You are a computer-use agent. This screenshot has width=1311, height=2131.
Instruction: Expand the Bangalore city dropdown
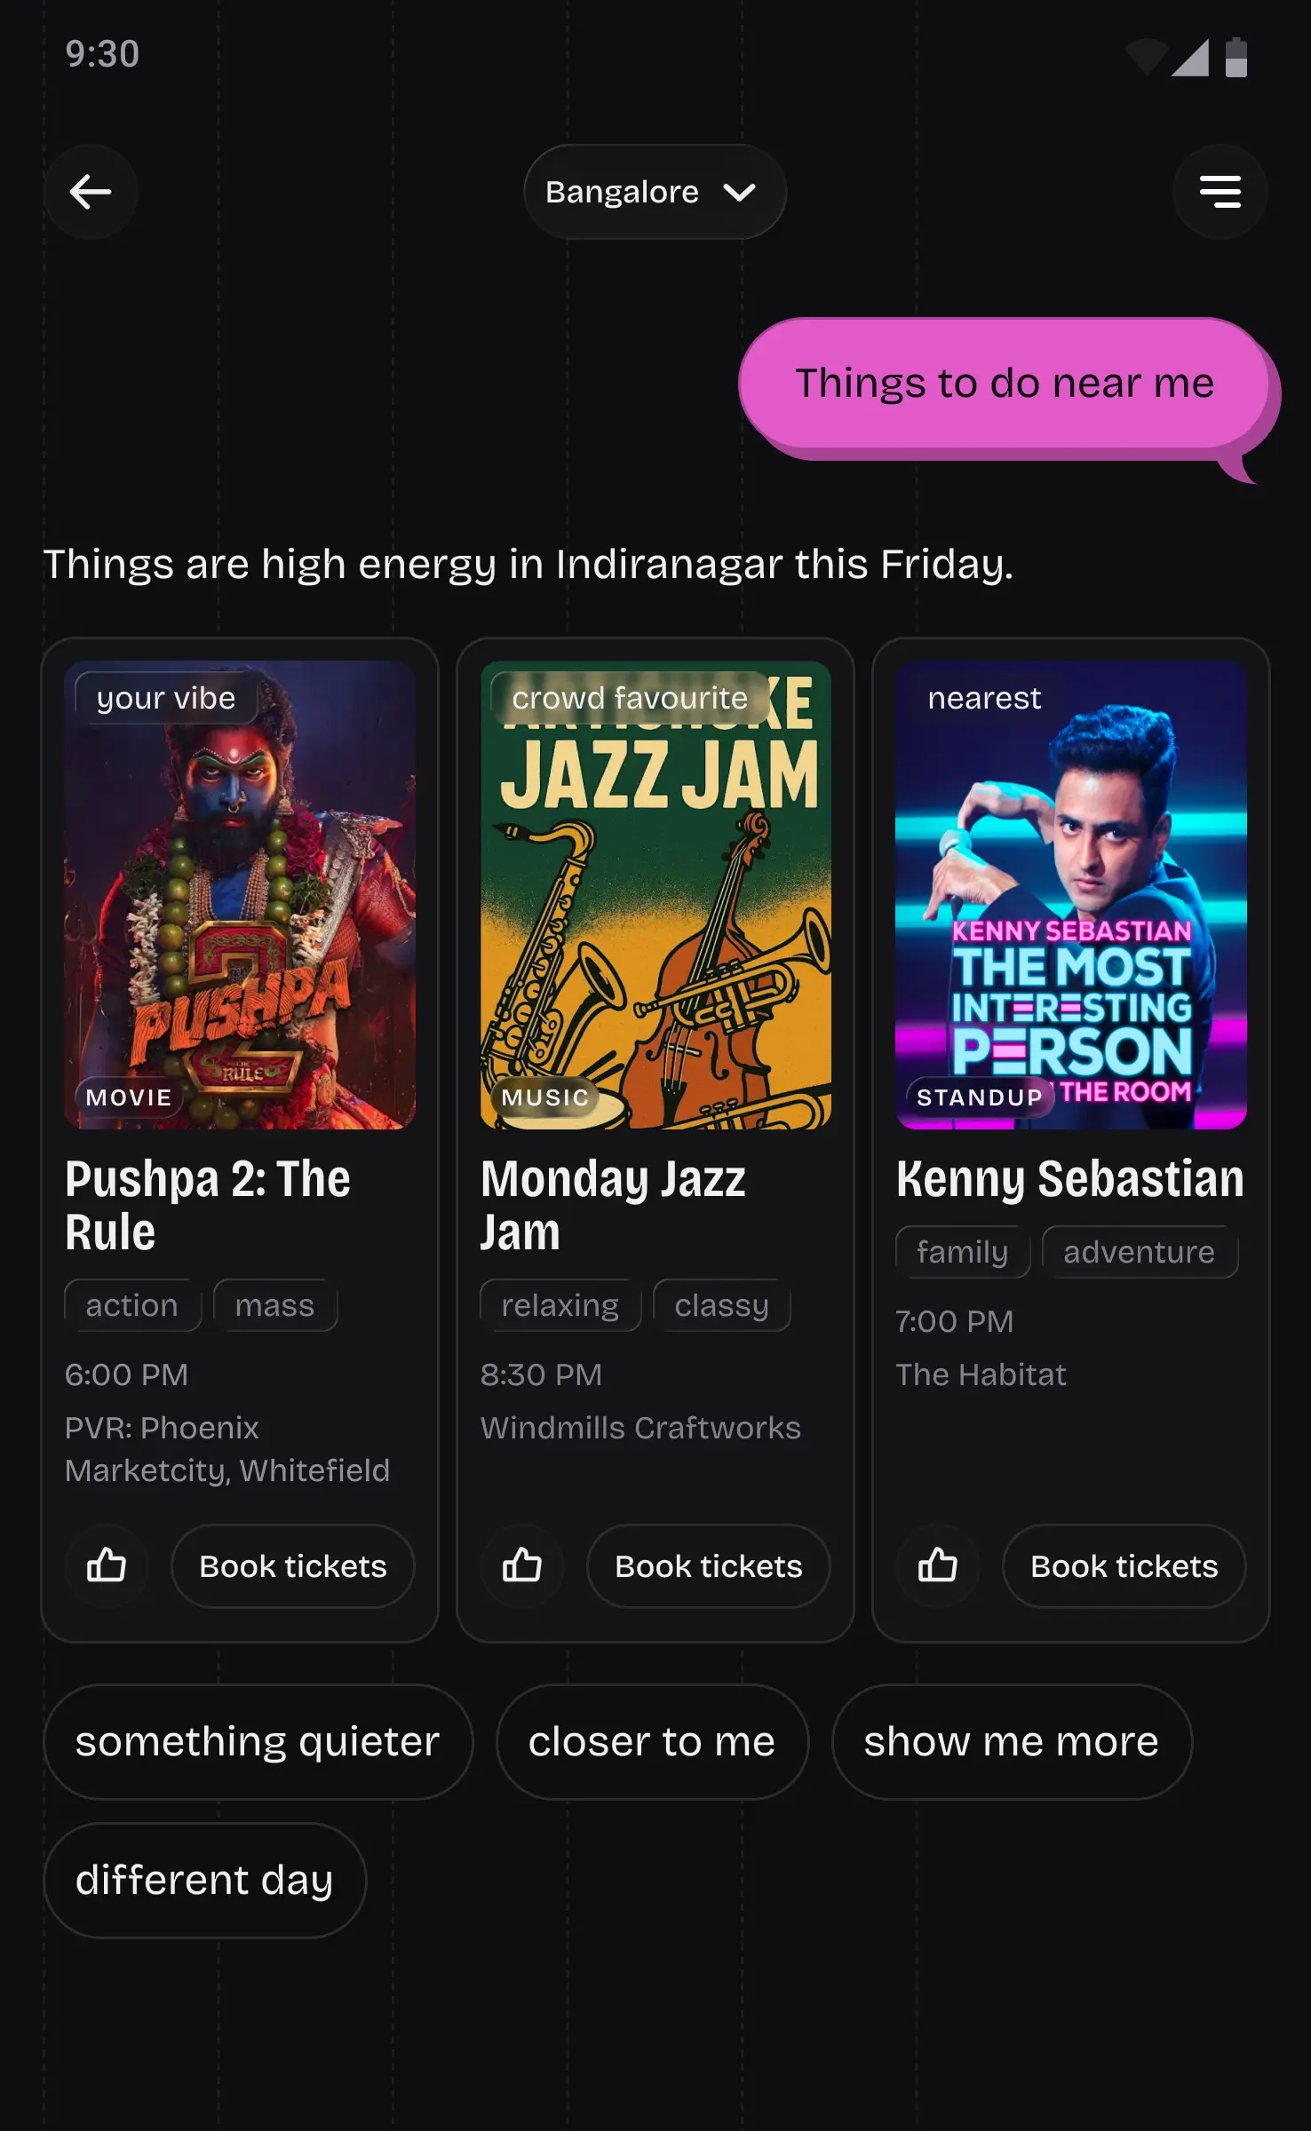tap(655, 192)
